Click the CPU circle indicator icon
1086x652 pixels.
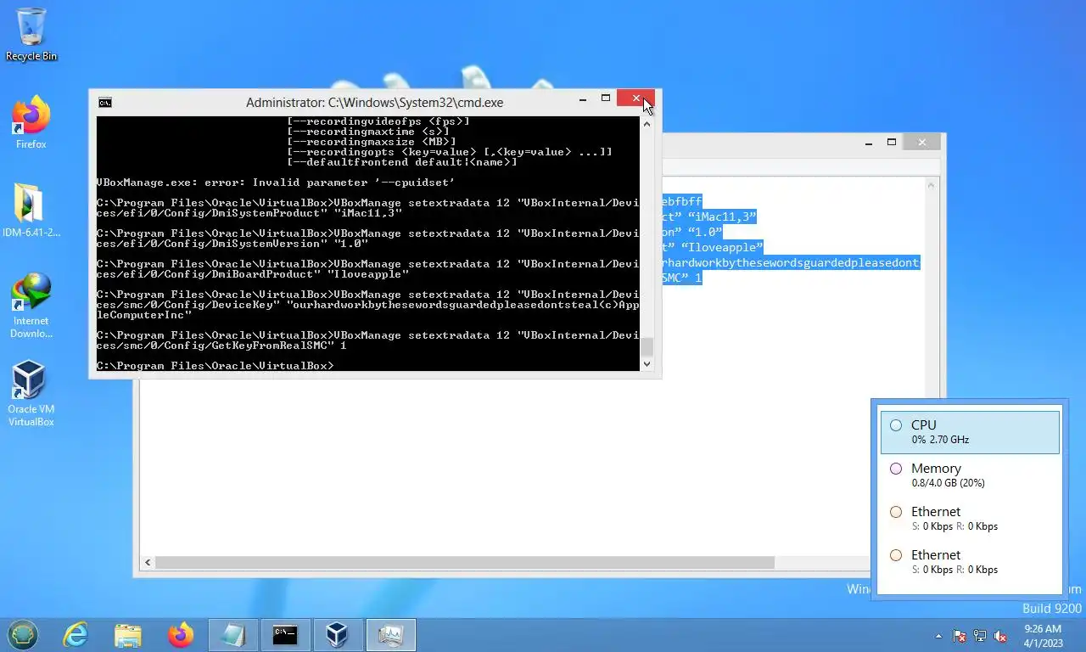(x=896, y=425)
